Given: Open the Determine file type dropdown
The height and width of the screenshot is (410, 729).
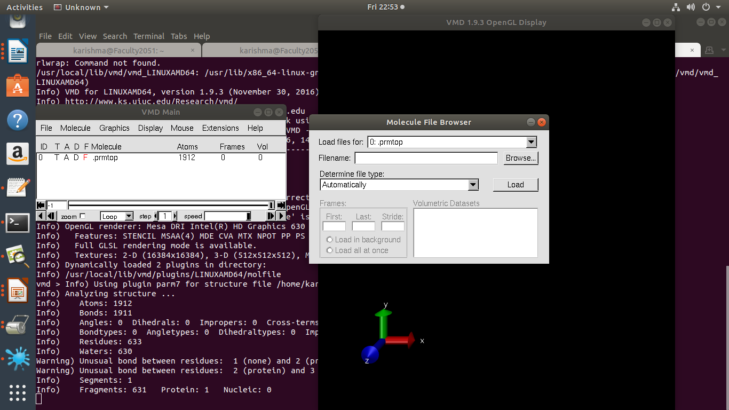Looking at the screenshot, I should click(x=473, y=185).
